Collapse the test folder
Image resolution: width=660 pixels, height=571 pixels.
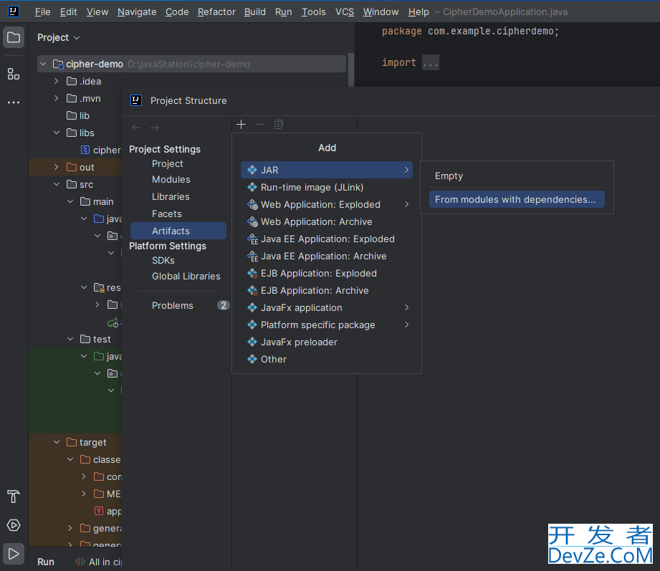coord(70,339)
